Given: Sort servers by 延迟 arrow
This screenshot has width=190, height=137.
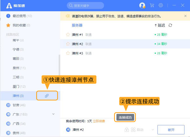Looking at the screenshot, I should [155, 25].
